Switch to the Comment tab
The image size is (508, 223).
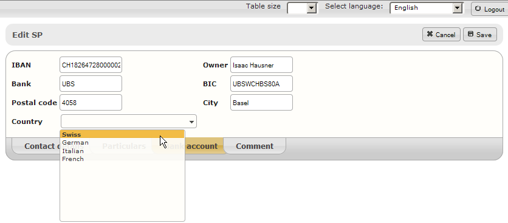tap(255, 146)
